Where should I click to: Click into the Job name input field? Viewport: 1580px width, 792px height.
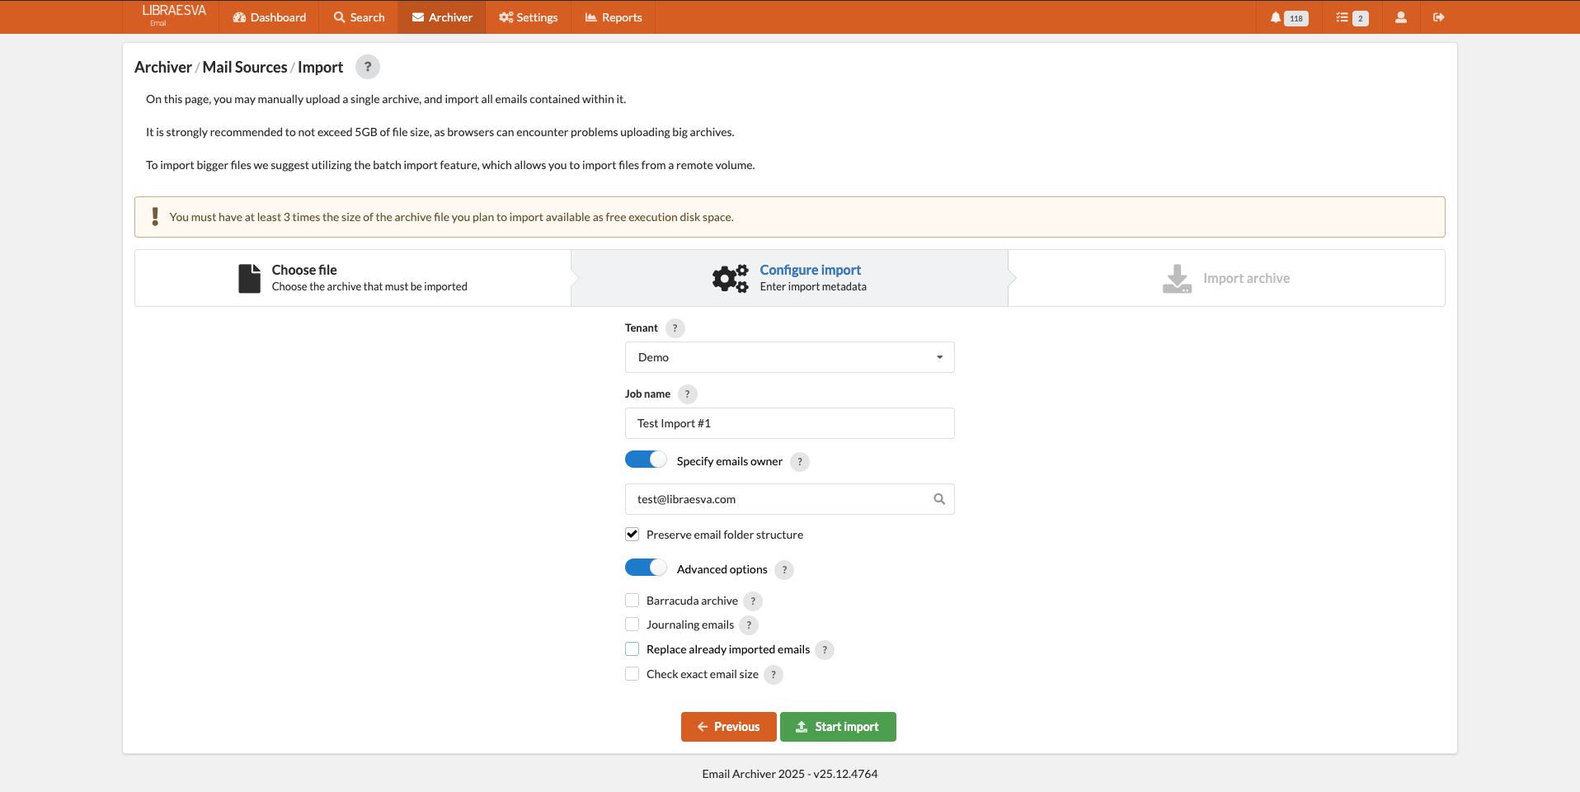coord(790,423)
